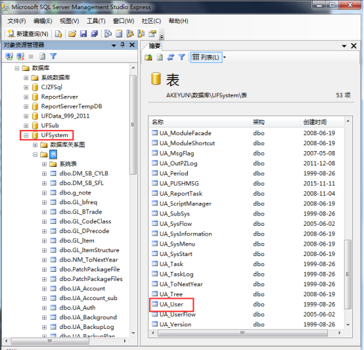Click the New Query (新建查询) button
364x350 pixels.
pyautogui.click(x=28, y=34)
